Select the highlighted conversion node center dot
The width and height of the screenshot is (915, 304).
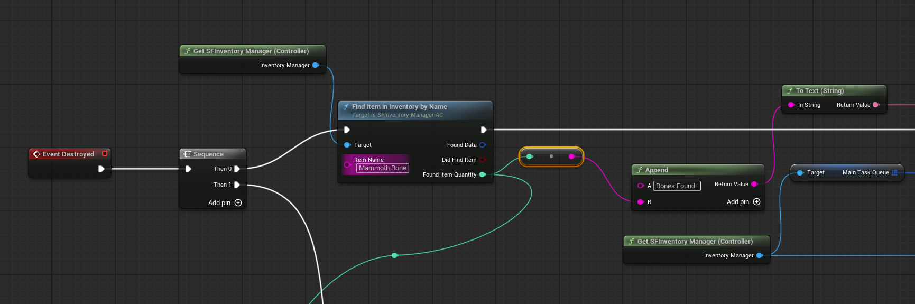551,156
